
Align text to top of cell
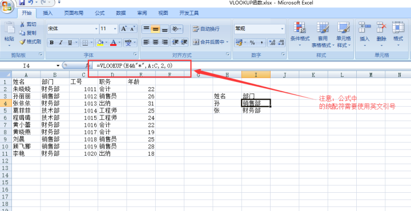[146, 29]
